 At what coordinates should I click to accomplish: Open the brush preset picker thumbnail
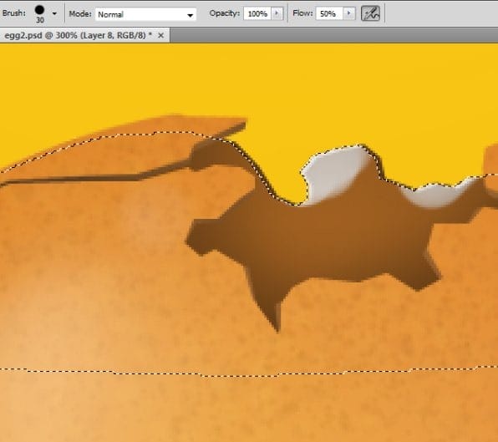40,10
